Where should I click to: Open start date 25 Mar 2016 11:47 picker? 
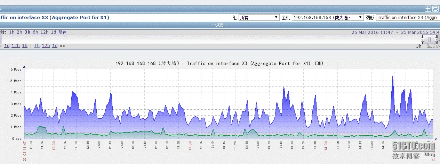372,32
